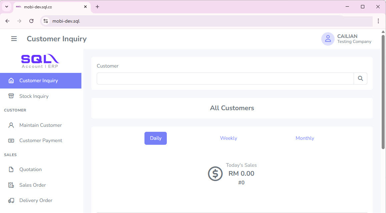Click the CAILIAN user name
Screen dimensions: 386x213
(x=347, y=36)
